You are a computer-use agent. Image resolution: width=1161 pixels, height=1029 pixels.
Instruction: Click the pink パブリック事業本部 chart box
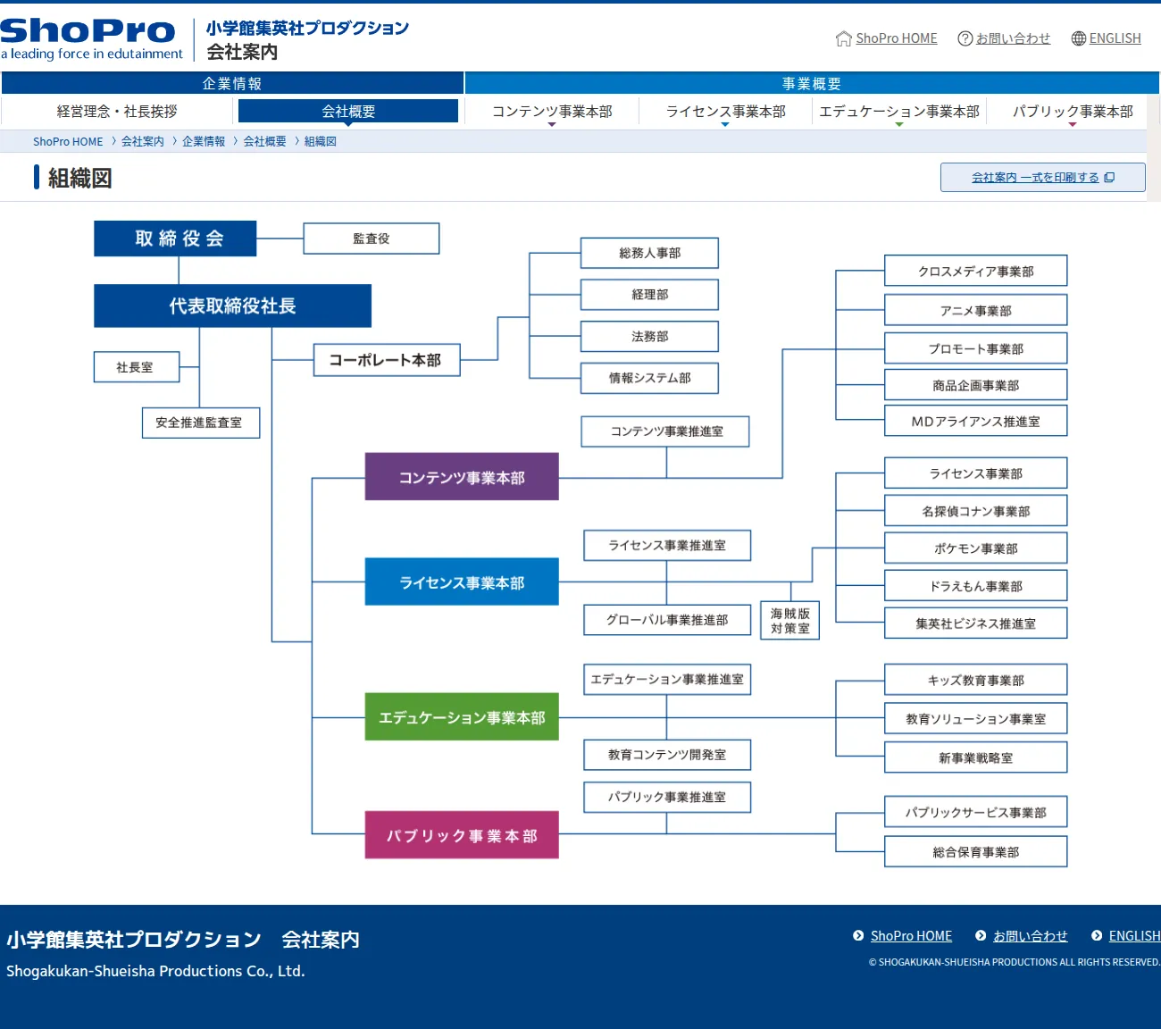click(462, 835)
